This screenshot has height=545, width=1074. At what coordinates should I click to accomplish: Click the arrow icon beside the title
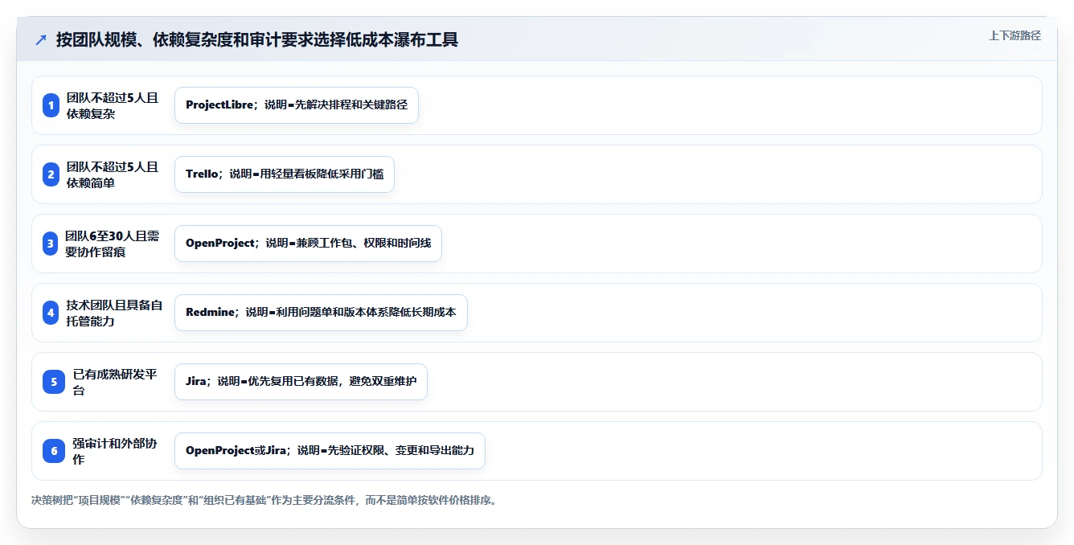pos(41,39)
